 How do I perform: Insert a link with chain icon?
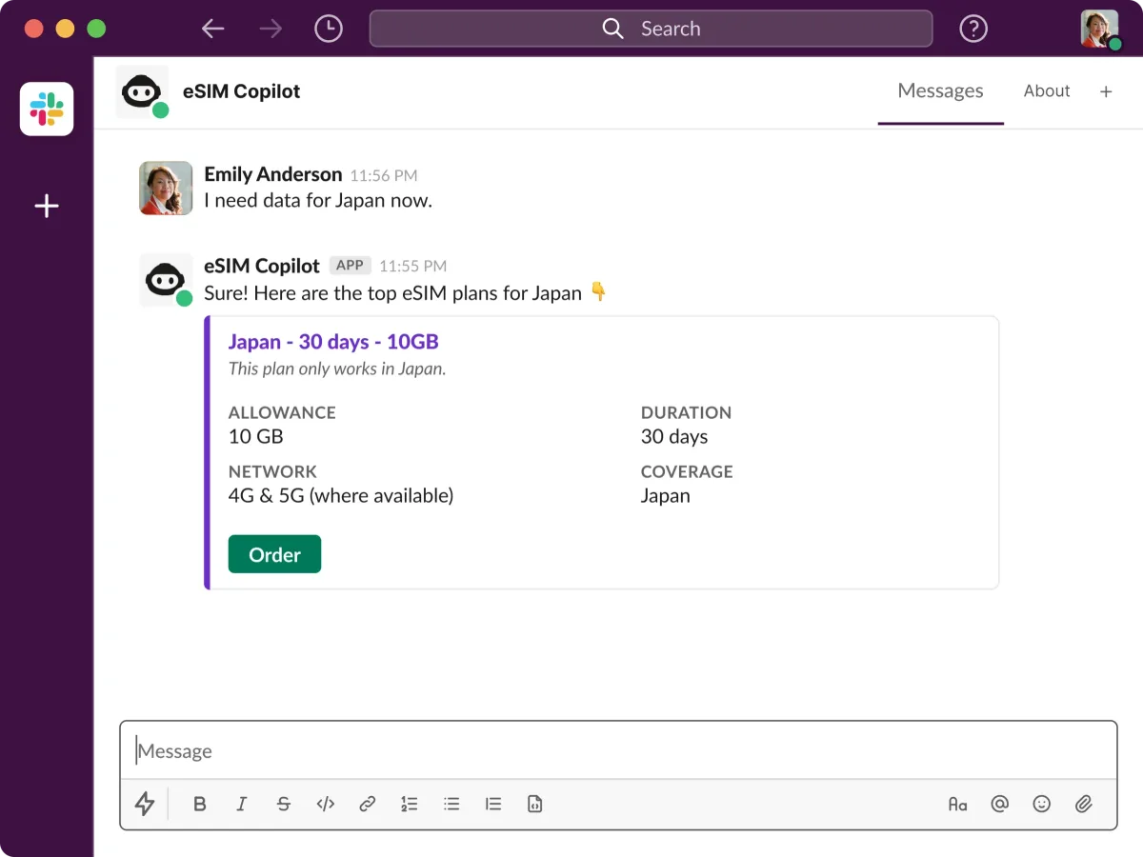368,804
